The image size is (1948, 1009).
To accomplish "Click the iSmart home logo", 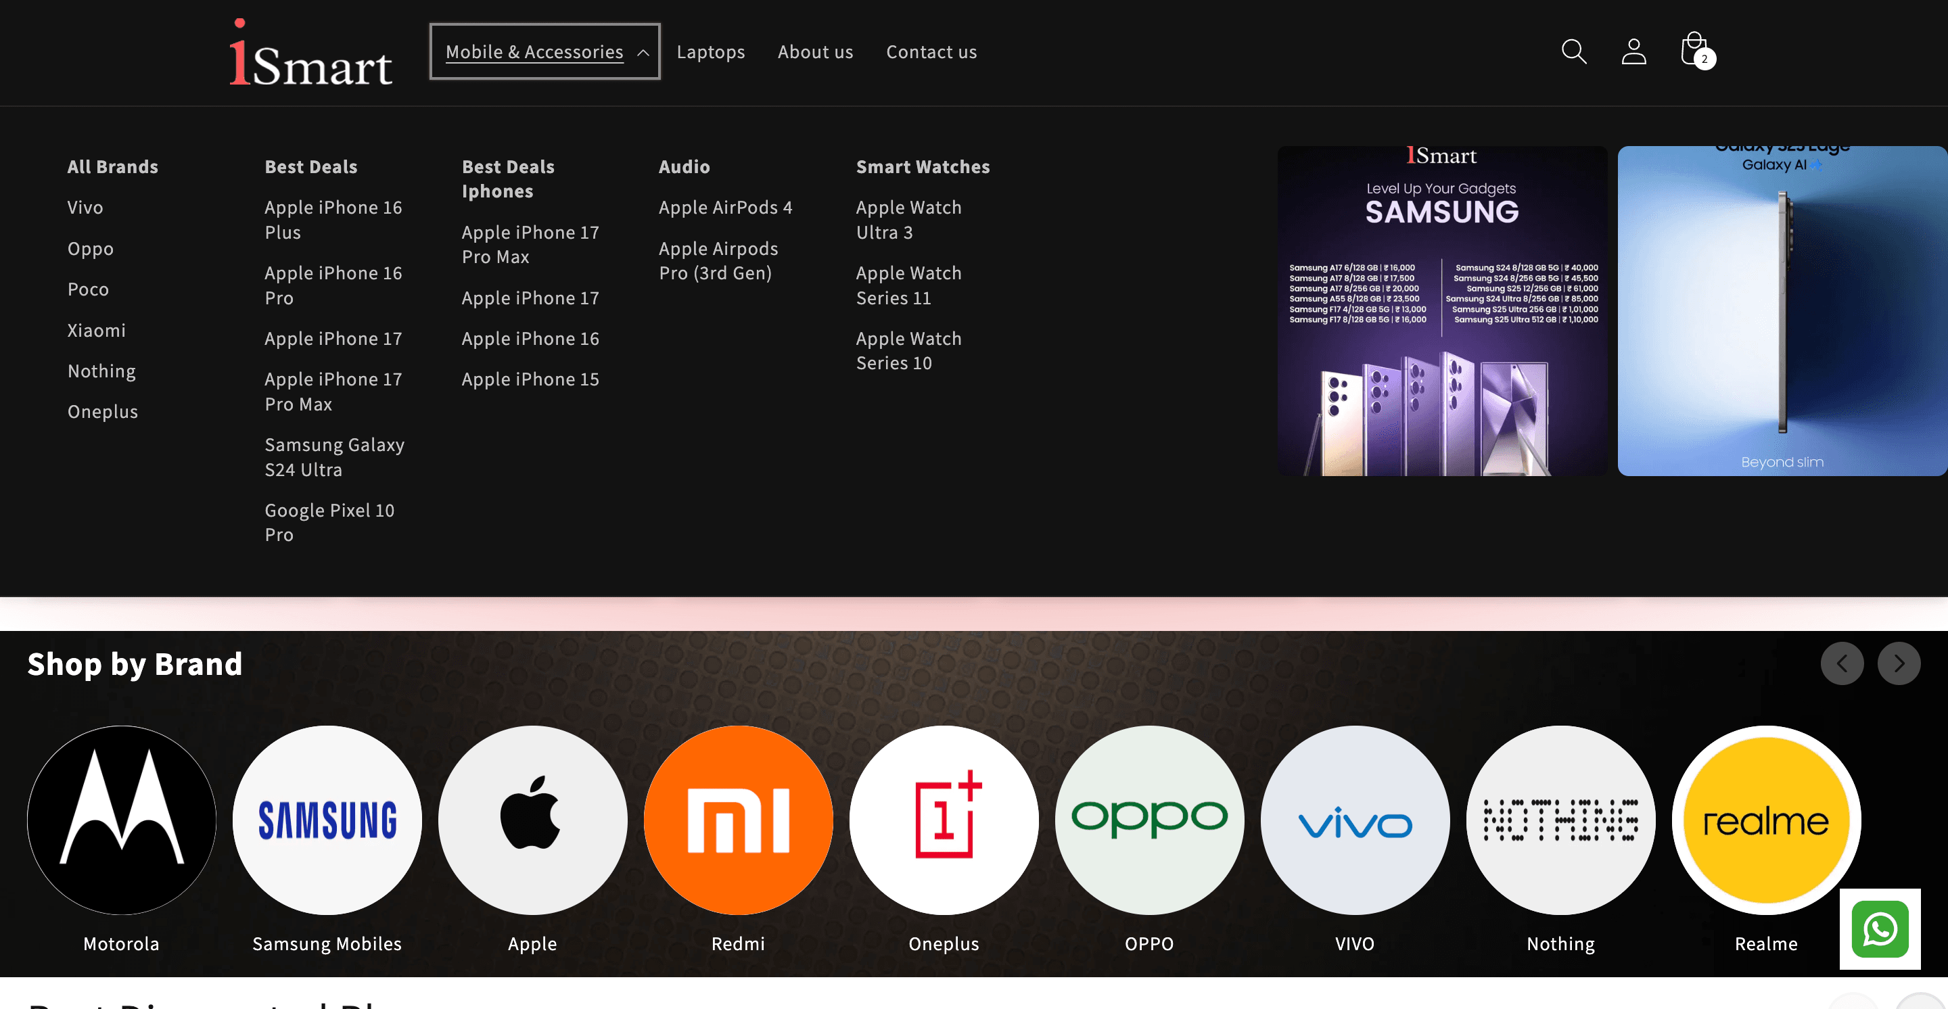I will 311,53.
